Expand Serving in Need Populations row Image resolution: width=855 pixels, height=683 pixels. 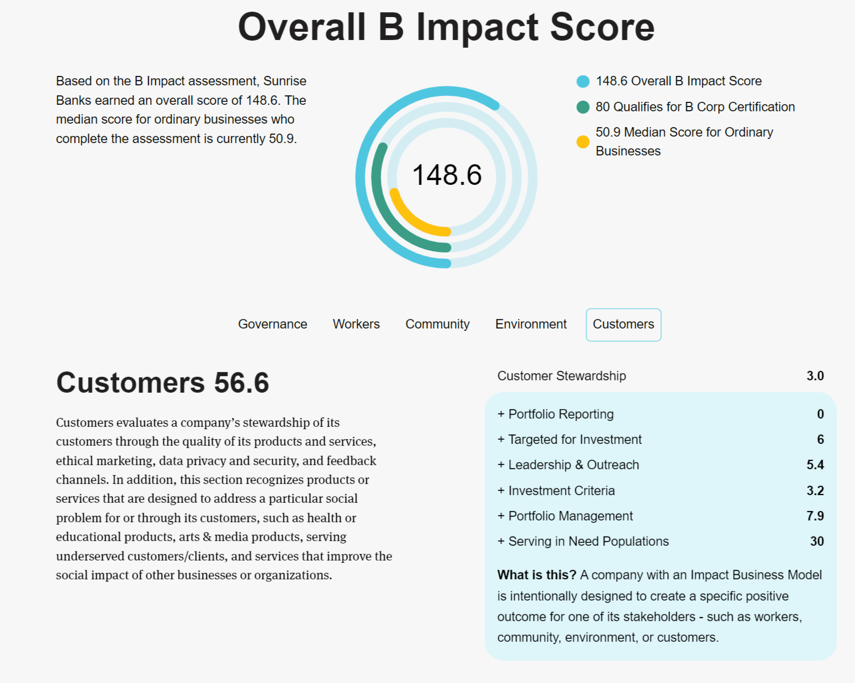click(x=583, y=542)
